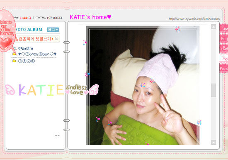Open the 태그 tag dropdown

(x=53, y=30)
